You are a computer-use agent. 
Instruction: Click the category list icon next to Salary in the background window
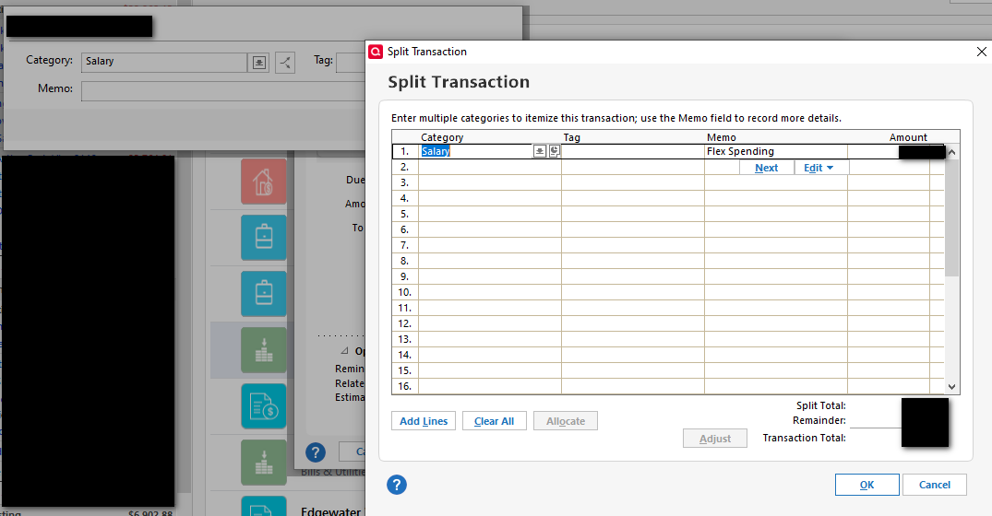[259, 63]
